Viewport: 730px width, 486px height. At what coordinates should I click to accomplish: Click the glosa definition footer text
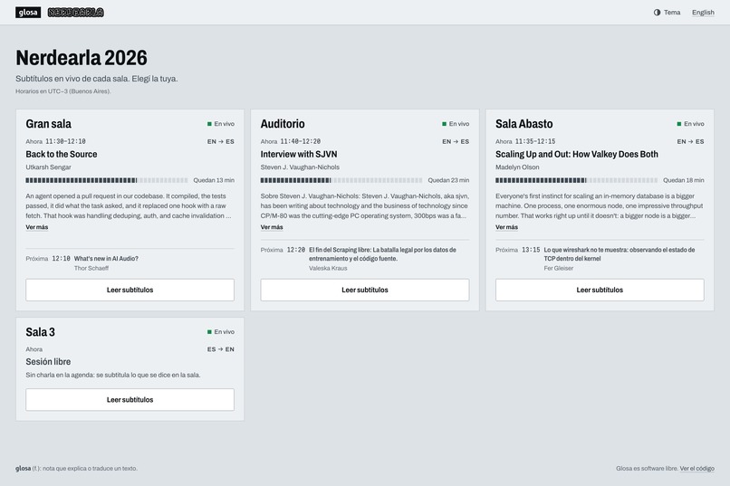tap(76, 468)
